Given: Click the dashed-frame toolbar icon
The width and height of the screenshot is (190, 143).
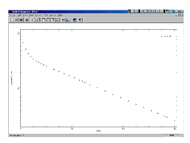Looking at the screenshot, I should (48, 20).
